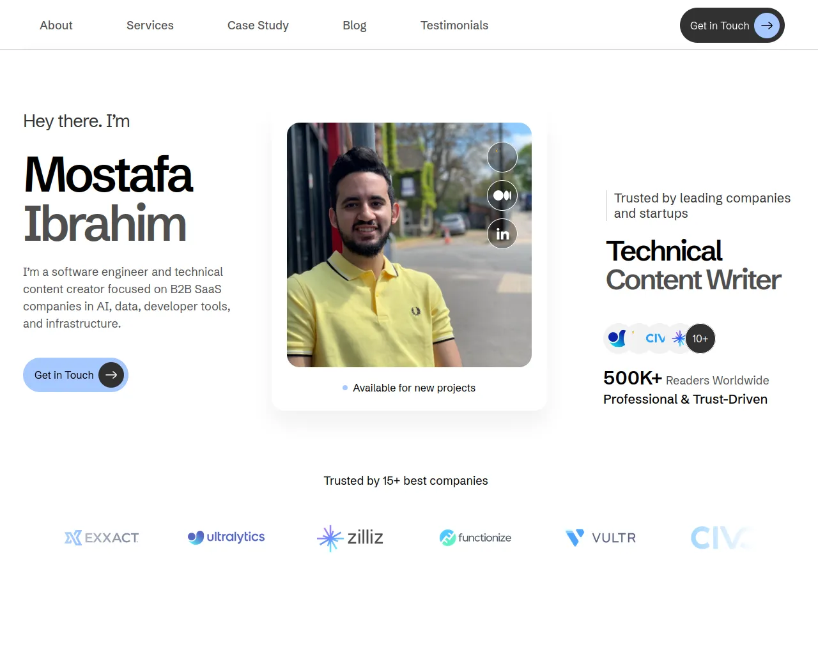Click the Vultr company logo
This screenshot has width=818, height=654.
(x=601, y=538)
